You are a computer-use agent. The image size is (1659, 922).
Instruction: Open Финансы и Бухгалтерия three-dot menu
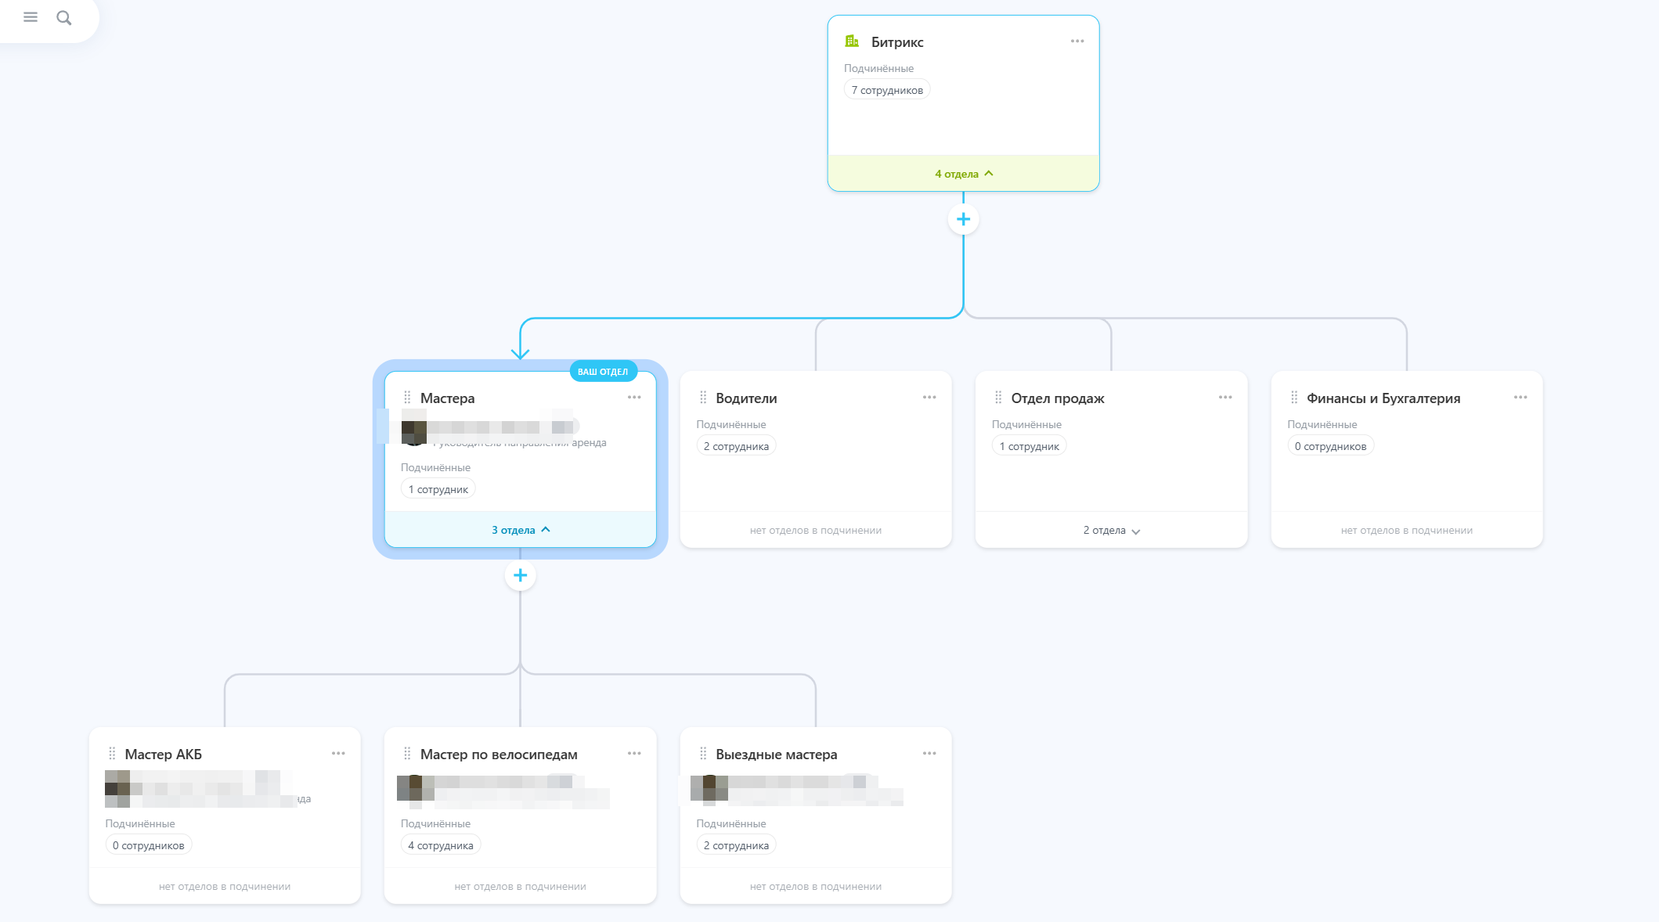pyautogui.click(x=1520, y=398)
